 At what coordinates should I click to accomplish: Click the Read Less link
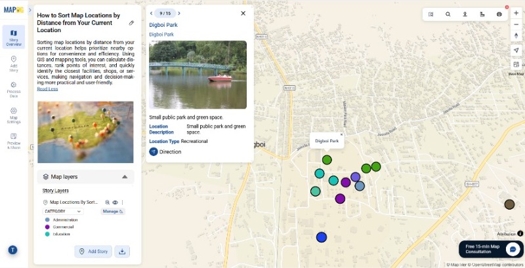[47, 88]
